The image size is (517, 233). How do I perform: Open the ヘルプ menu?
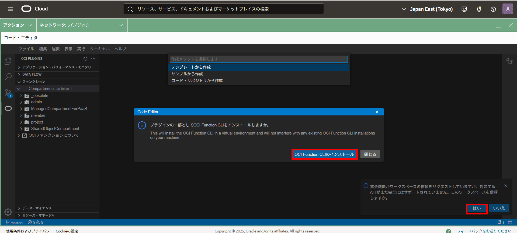click(120, 49)
